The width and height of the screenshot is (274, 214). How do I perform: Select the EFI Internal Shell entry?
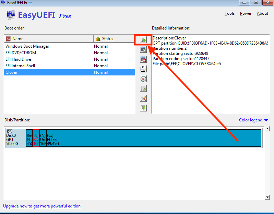click(70, 66)
